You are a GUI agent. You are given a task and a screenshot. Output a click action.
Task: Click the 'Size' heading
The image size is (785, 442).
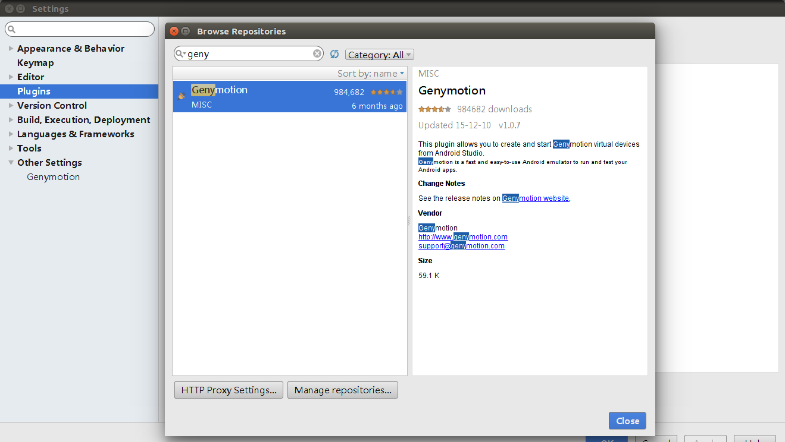(x=426, y=261)
